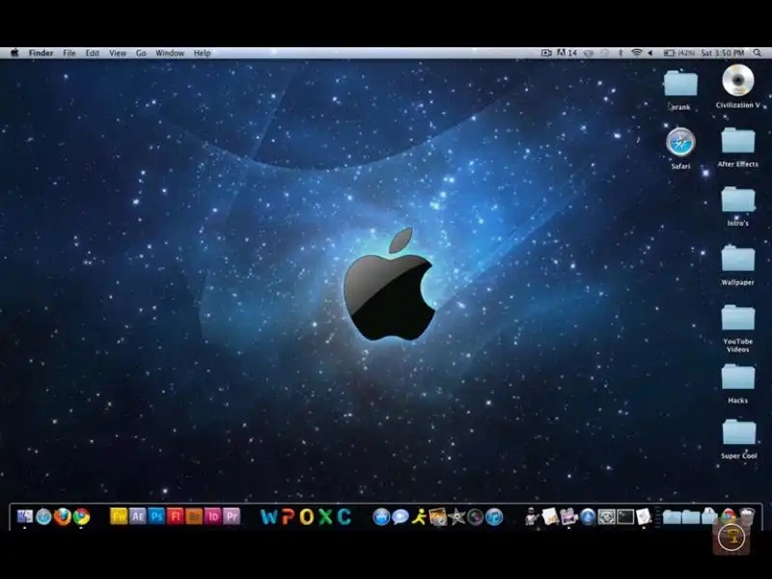Screen dimensions: 772x579
Task: Open iChat speech bubble icon in dock
Action: coord(400,516)
